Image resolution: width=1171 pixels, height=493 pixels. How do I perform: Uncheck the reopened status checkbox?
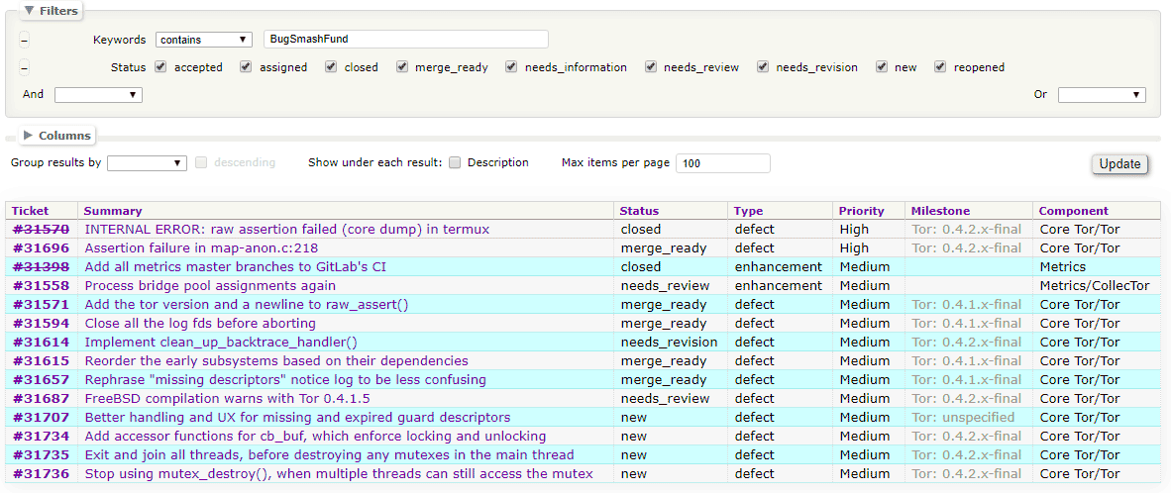click(x=940, y=67)
